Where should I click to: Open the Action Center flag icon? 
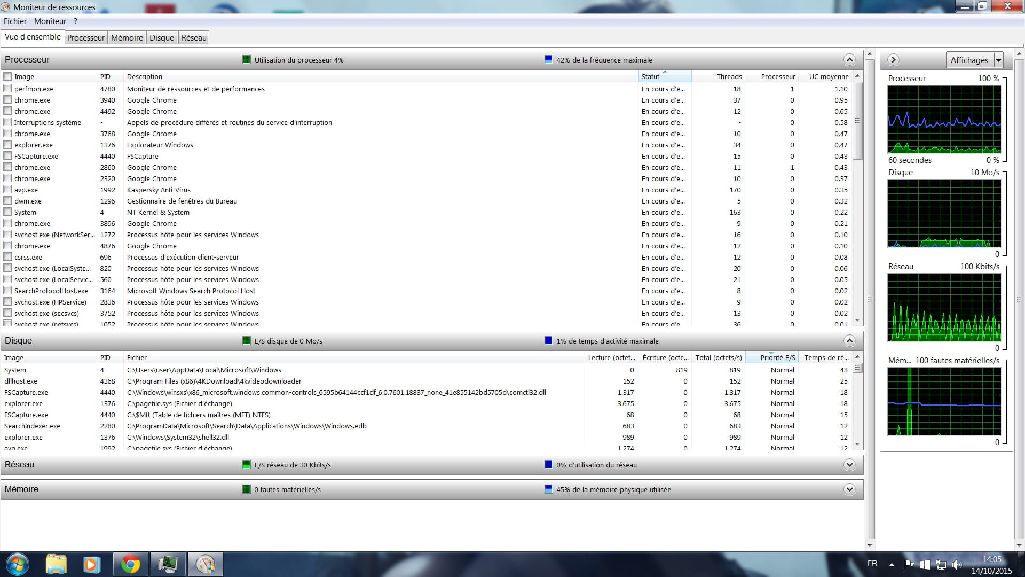[x=909, y=564]
